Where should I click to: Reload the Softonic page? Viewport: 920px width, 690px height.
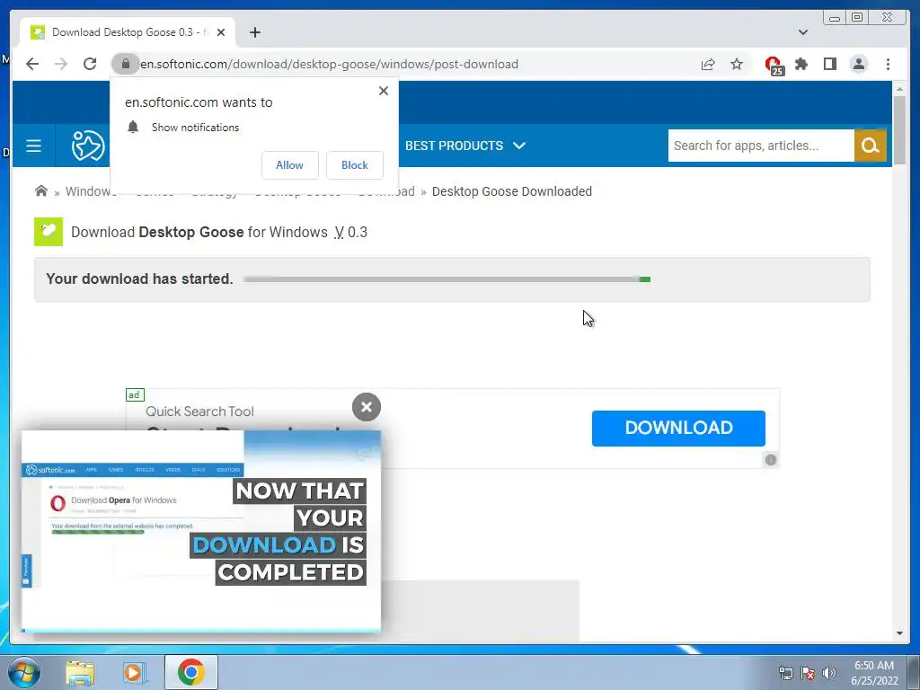pos(90,64)
